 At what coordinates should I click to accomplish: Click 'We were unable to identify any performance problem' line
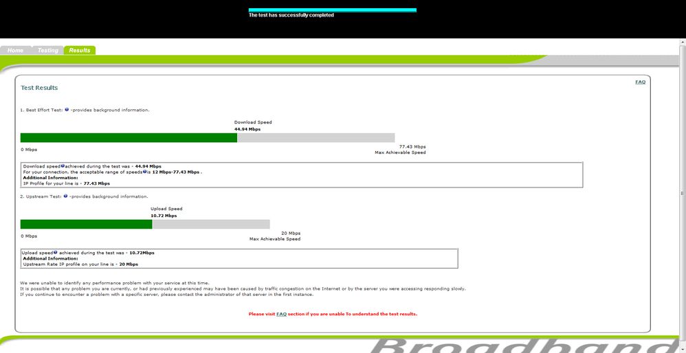115,283
